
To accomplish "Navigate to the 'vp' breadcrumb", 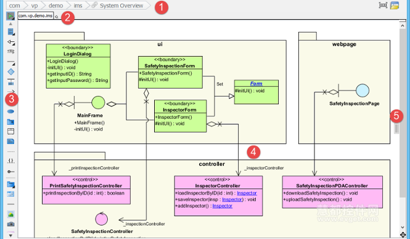I will pos(35,6).
